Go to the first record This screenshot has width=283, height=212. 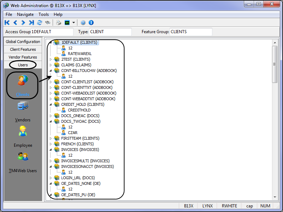pos(7,23)
